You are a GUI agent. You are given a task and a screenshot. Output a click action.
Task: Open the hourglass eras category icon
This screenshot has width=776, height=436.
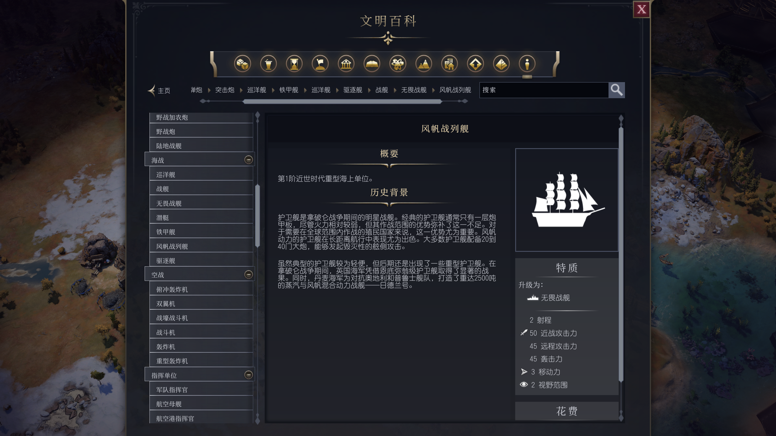click(x=294, y=64)
